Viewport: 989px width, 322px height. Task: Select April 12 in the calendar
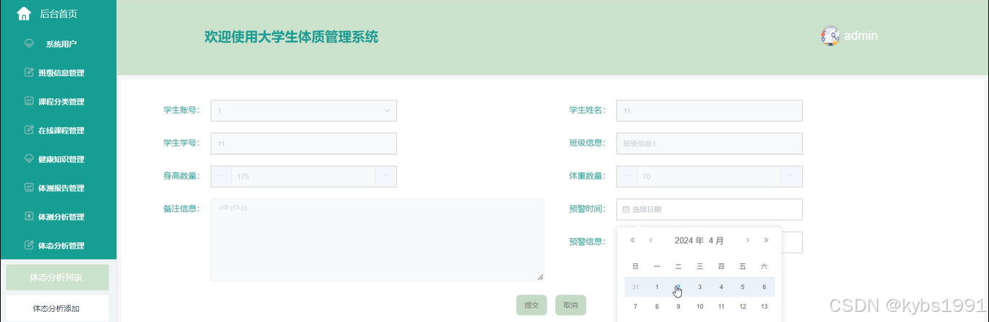(742, 307)
